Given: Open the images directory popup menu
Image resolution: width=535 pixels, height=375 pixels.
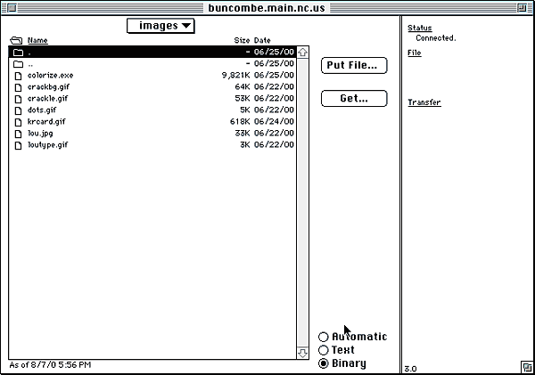Looking at the screenshot, I should [x=160, y=26].
